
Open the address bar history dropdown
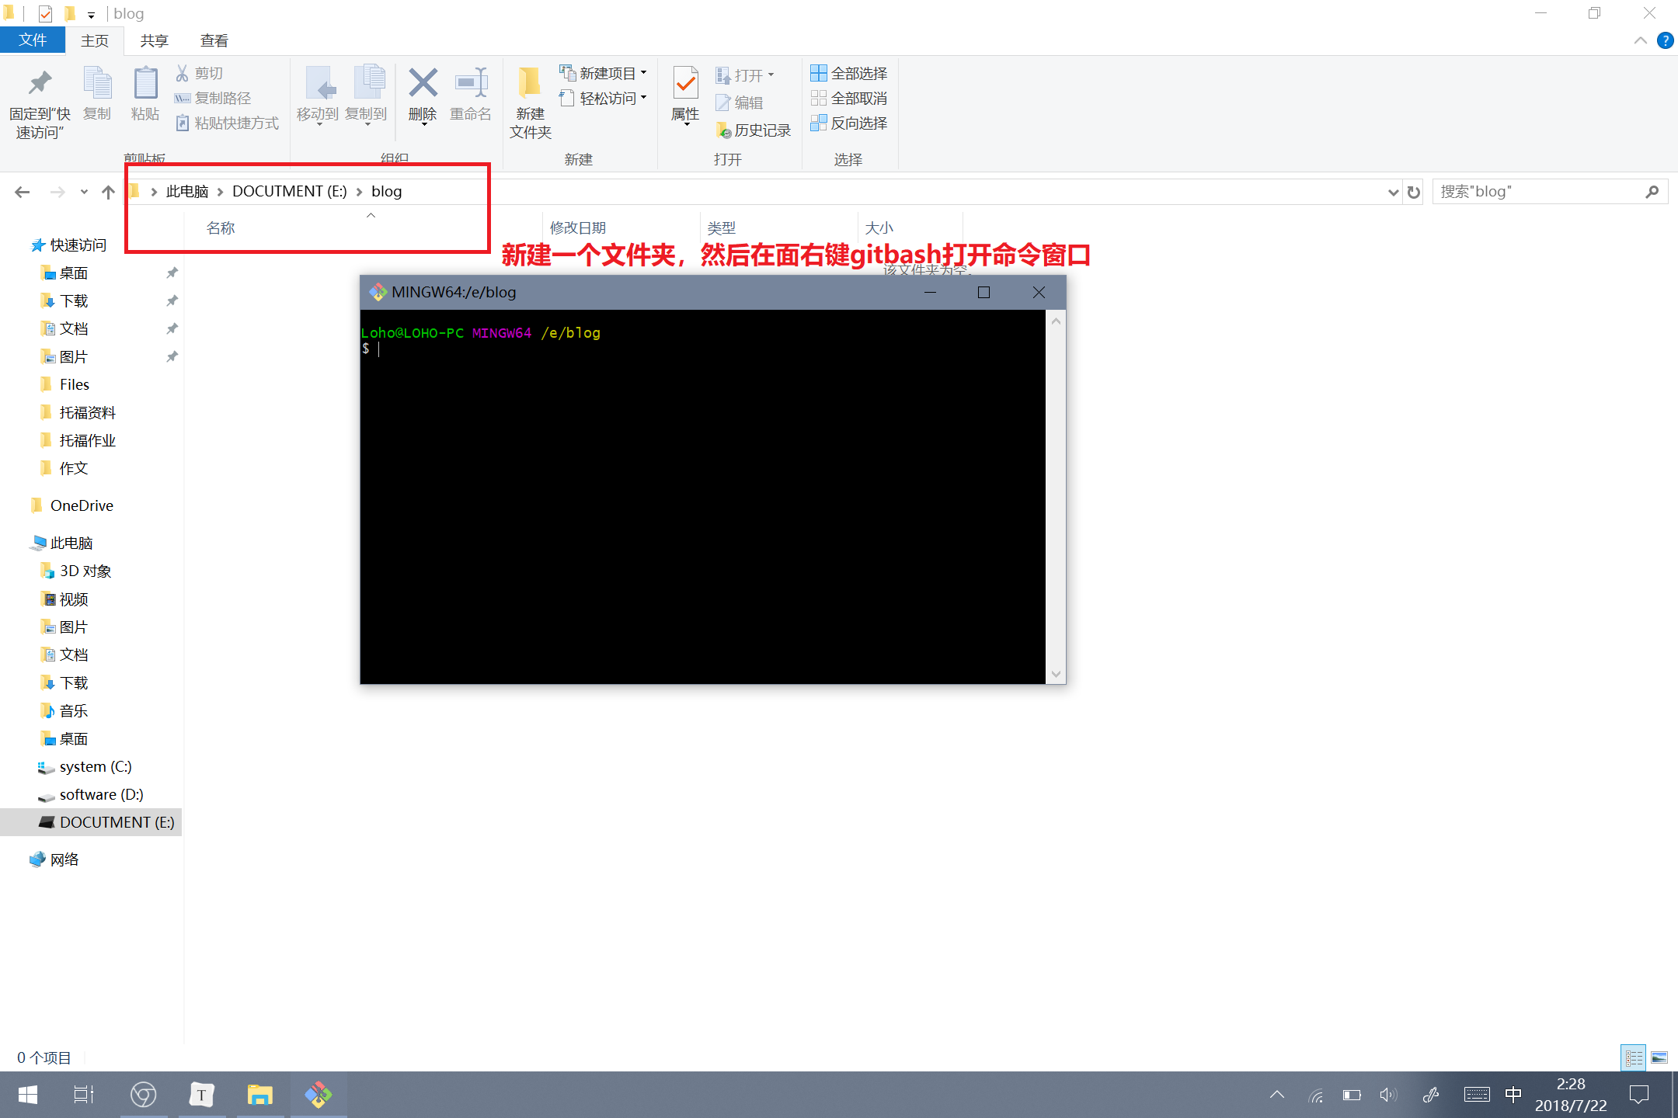click(1393, 192)
